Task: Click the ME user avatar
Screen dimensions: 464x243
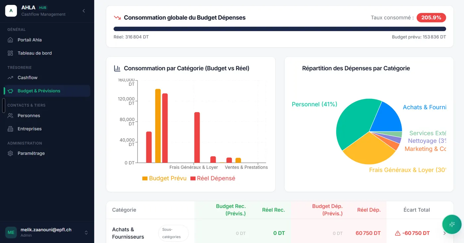Action: pos(11,232)
